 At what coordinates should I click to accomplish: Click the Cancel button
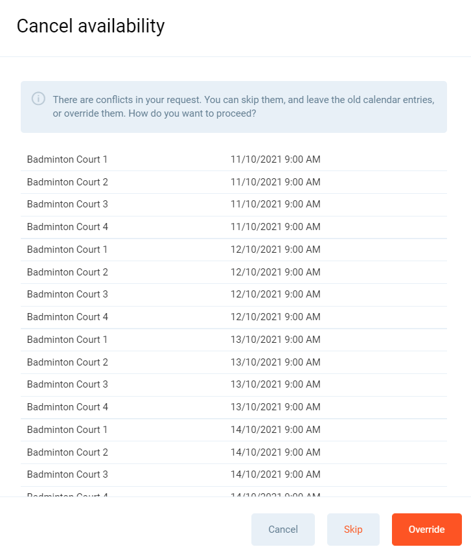pyautogui.click(x=283, y=530)
